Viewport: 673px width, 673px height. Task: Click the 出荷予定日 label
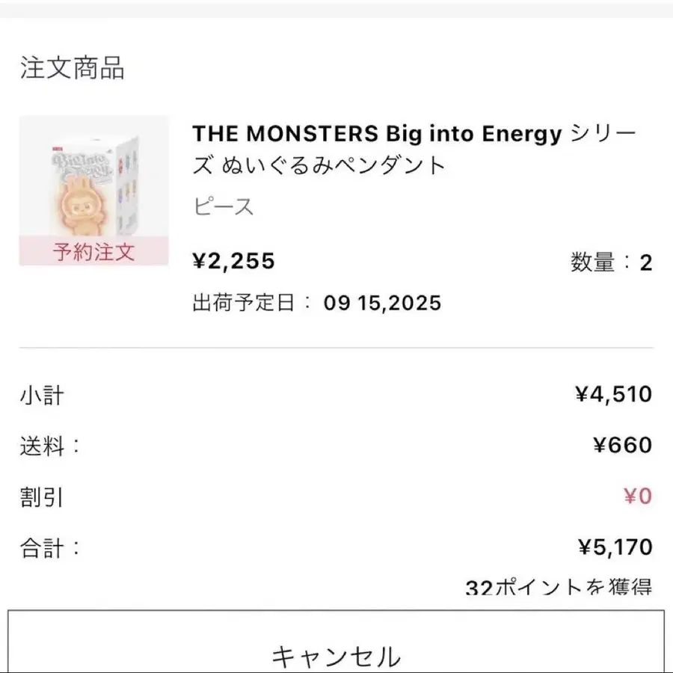click(x=253, y=303)
